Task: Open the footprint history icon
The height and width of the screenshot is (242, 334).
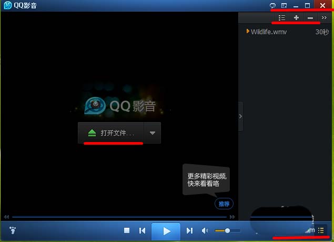Action: 13,230
